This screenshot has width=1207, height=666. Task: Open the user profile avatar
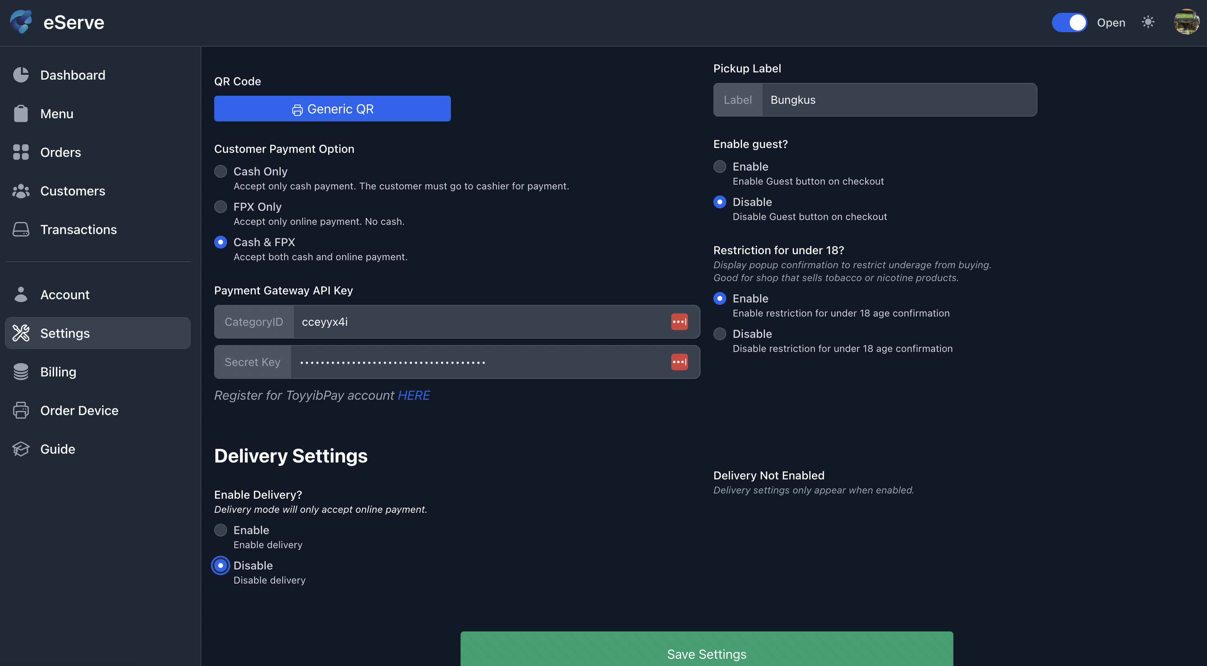click(x=1186, y=22)
